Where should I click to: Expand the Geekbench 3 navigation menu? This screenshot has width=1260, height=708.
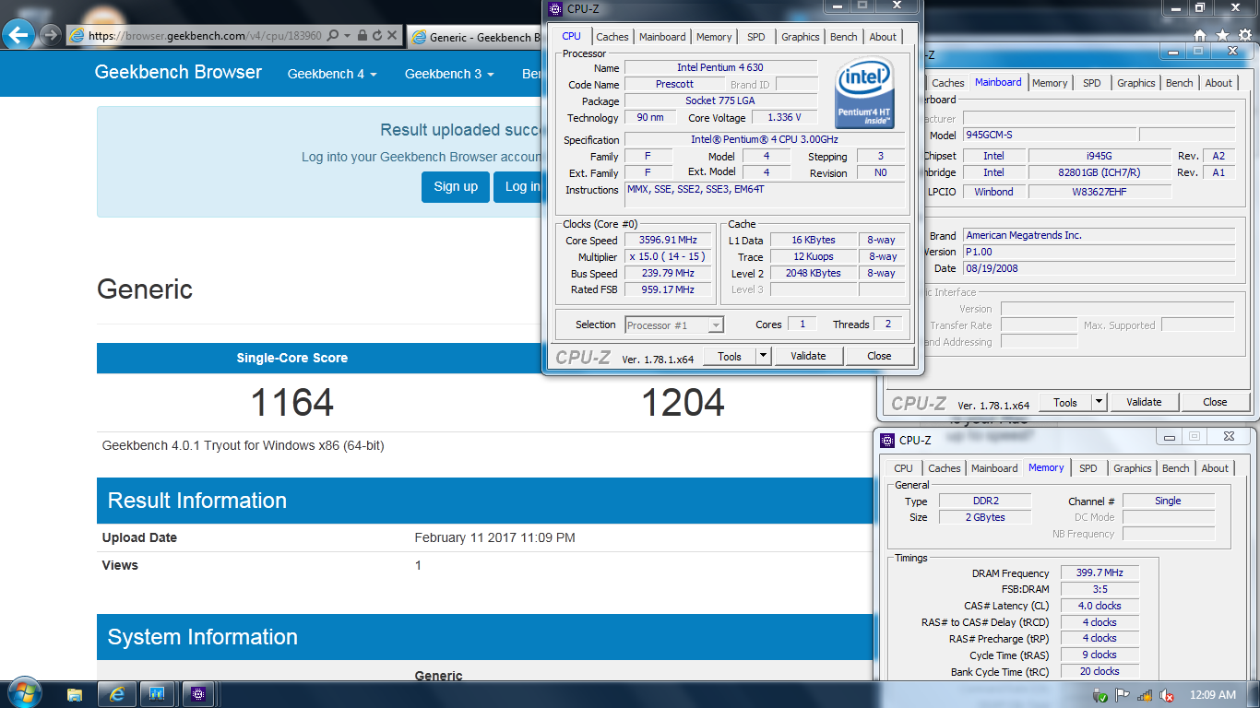click(x=449, y=74)
